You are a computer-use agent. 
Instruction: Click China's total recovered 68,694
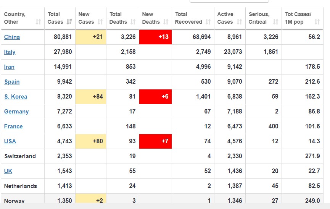click(x=201, y=37)
